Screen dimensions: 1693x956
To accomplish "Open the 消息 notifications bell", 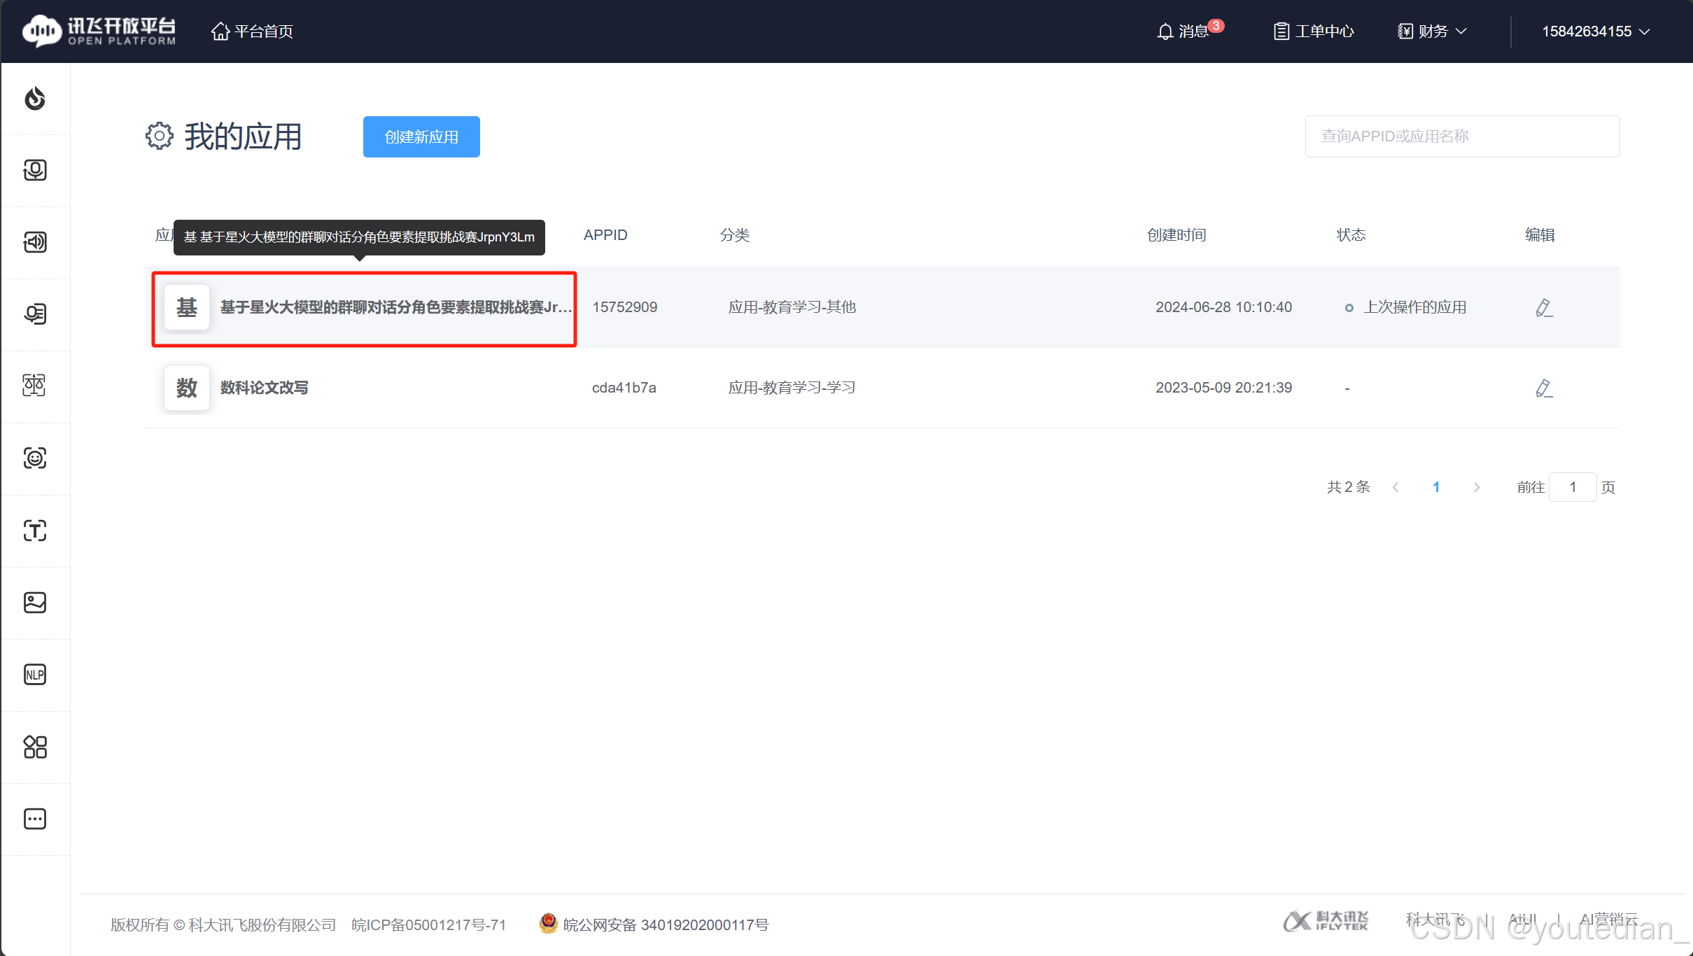I will pyautogui.click(x=1188, y=31).
